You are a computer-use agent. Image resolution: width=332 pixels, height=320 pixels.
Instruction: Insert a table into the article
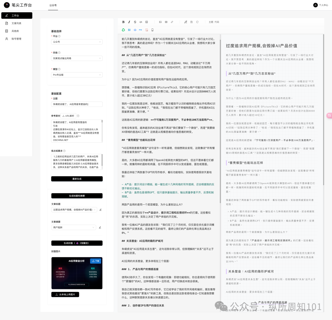coord(166,22)
